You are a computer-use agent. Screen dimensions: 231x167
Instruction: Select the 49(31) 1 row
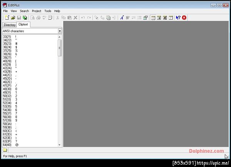point(30,93)
